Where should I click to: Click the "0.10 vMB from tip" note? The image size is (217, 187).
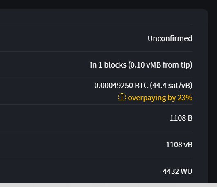click(x=160, y=65)
